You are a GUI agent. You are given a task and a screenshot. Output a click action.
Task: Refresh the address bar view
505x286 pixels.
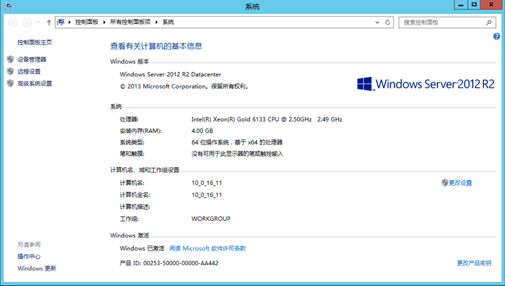[x=388, y=22]
